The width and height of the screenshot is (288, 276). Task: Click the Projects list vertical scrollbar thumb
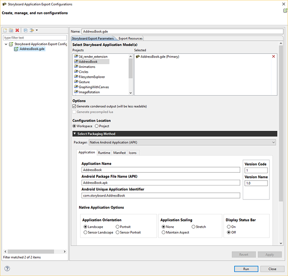tap(130, 69)
